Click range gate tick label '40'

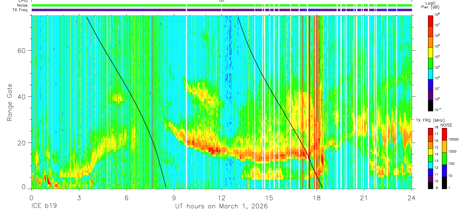click(x=22, y=97)
